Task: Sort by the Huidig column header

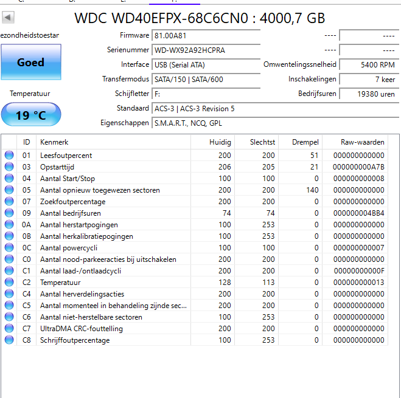Action: coord(212,142)
